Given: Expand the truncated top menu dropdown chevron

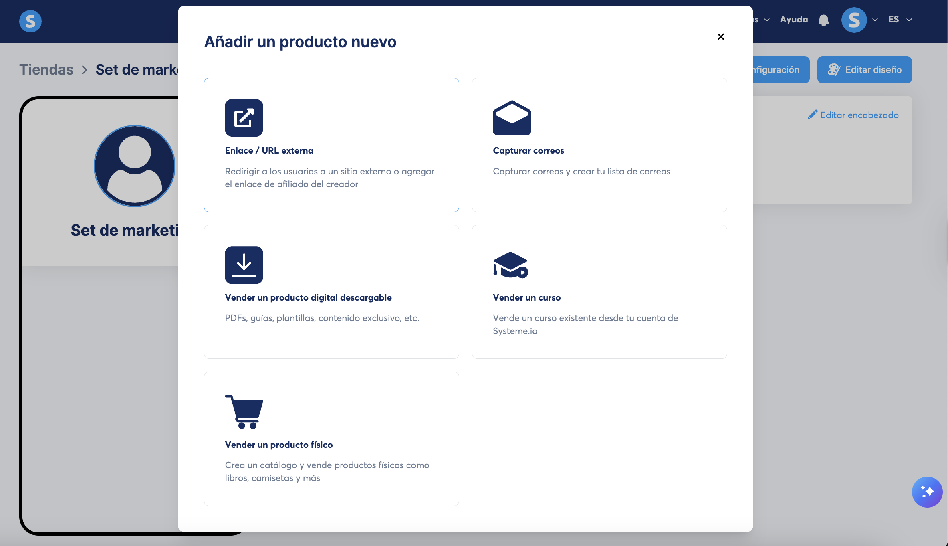Looking at the screenshot, I should pyautogui.click(x=766, y=20).
